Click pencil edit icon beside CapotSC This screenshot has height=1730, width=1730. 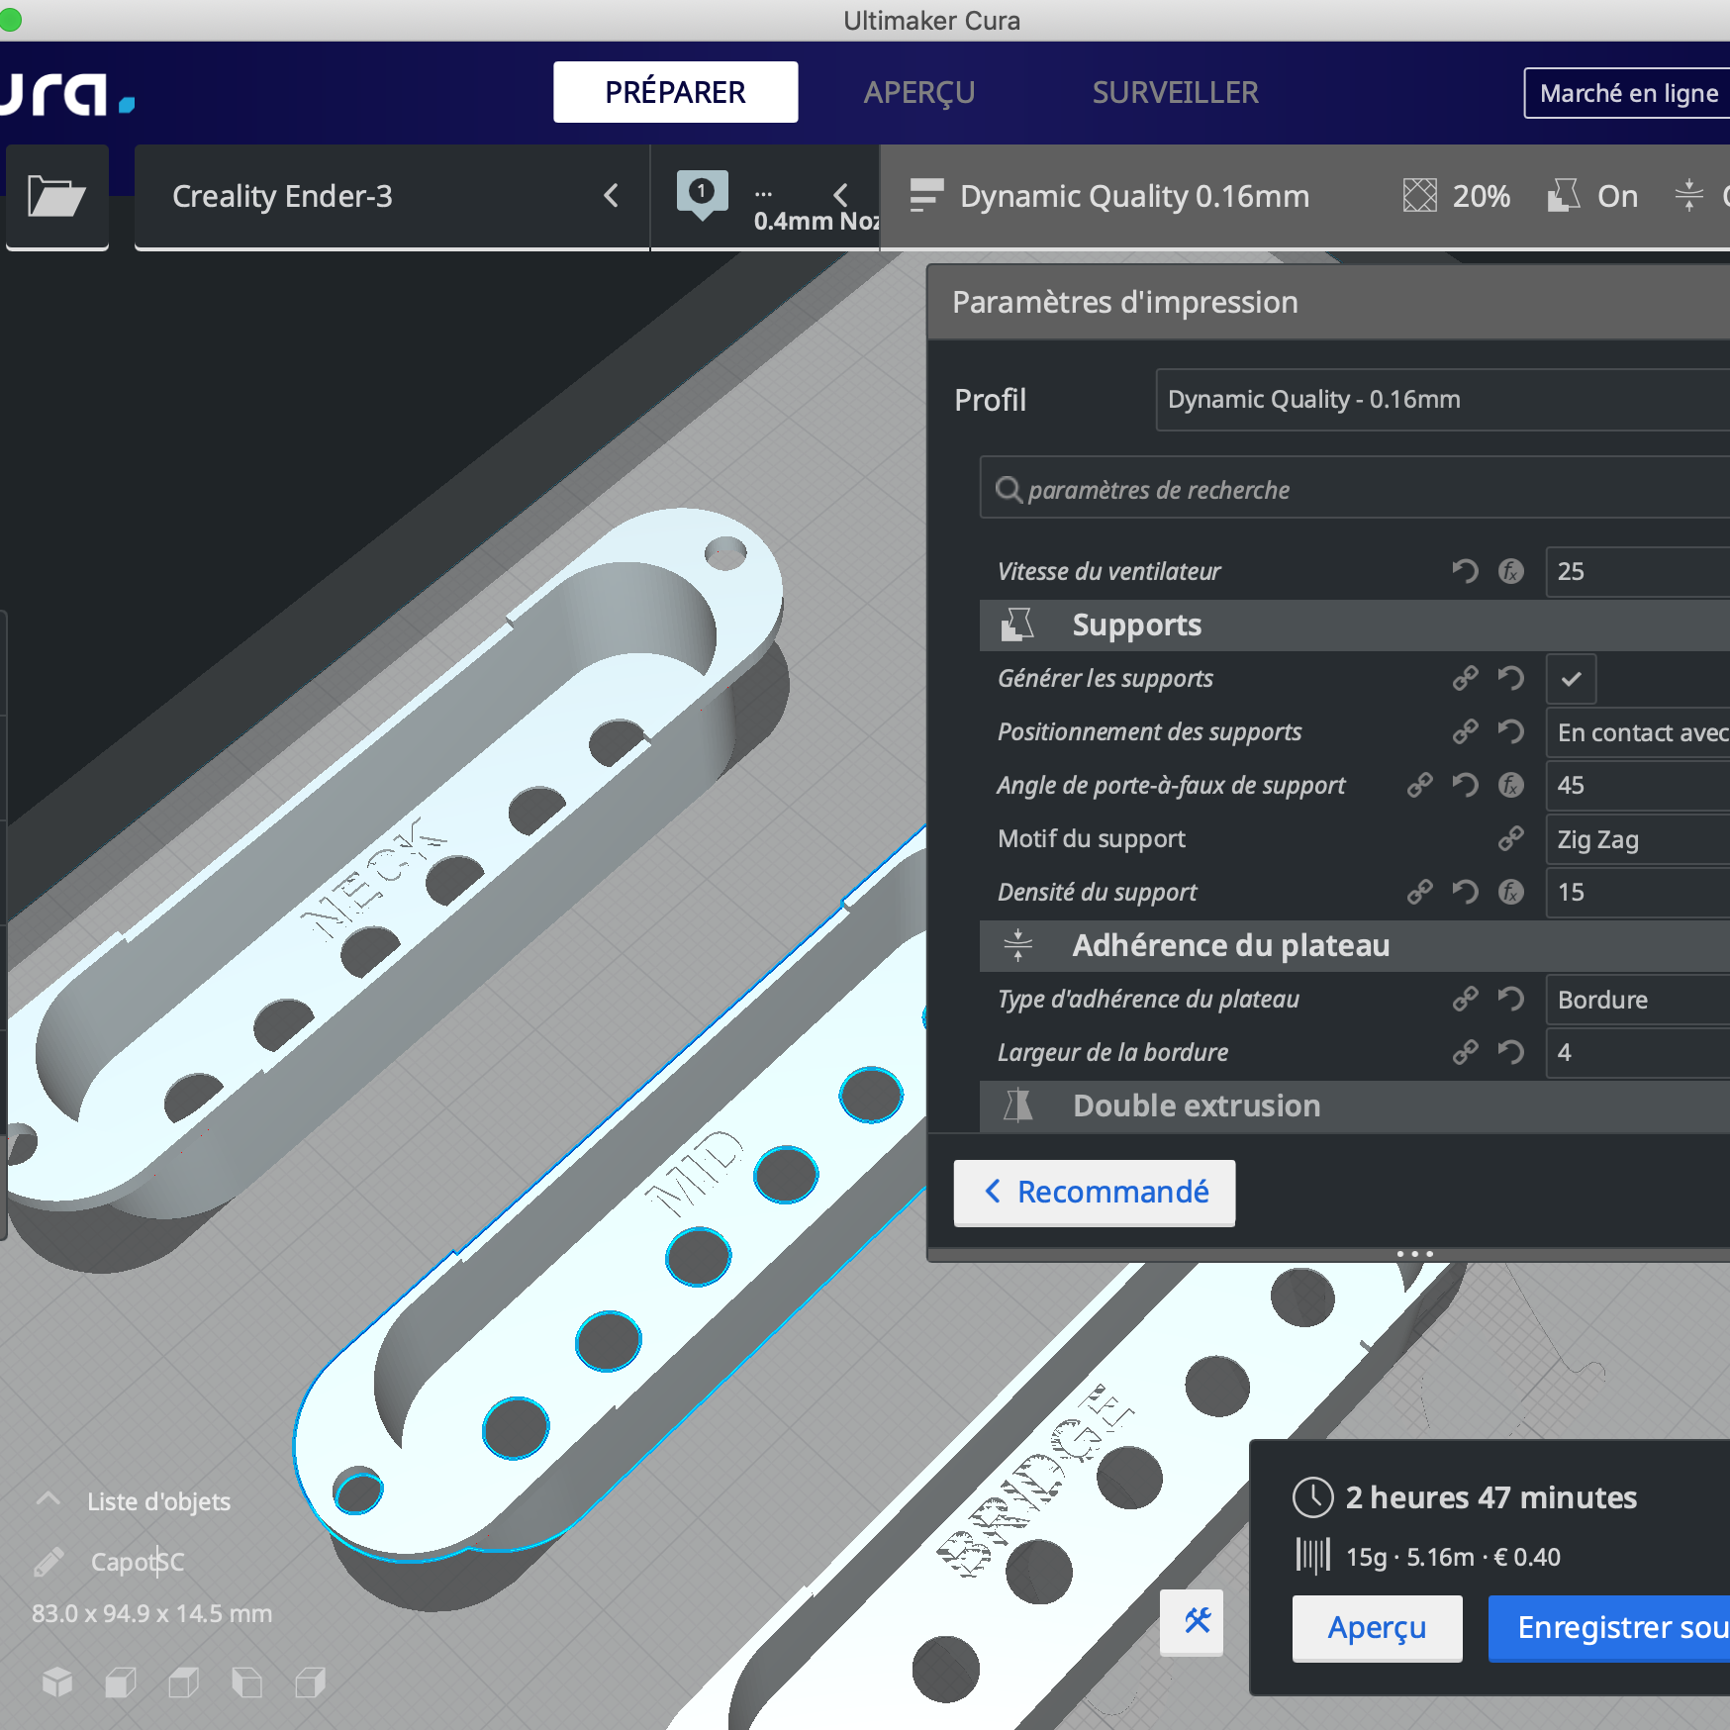(x=48, y=1562)
